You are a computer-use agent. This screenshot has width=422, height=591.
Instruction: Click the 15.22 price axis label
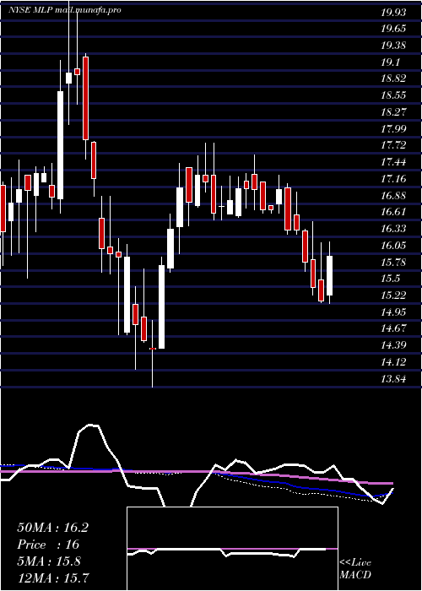point(393,295)
